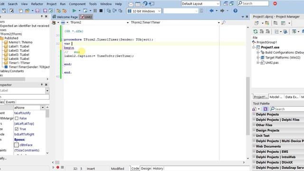Click the Trace Into step icon
The image size is (304, 171).
(x=109, y=11)
